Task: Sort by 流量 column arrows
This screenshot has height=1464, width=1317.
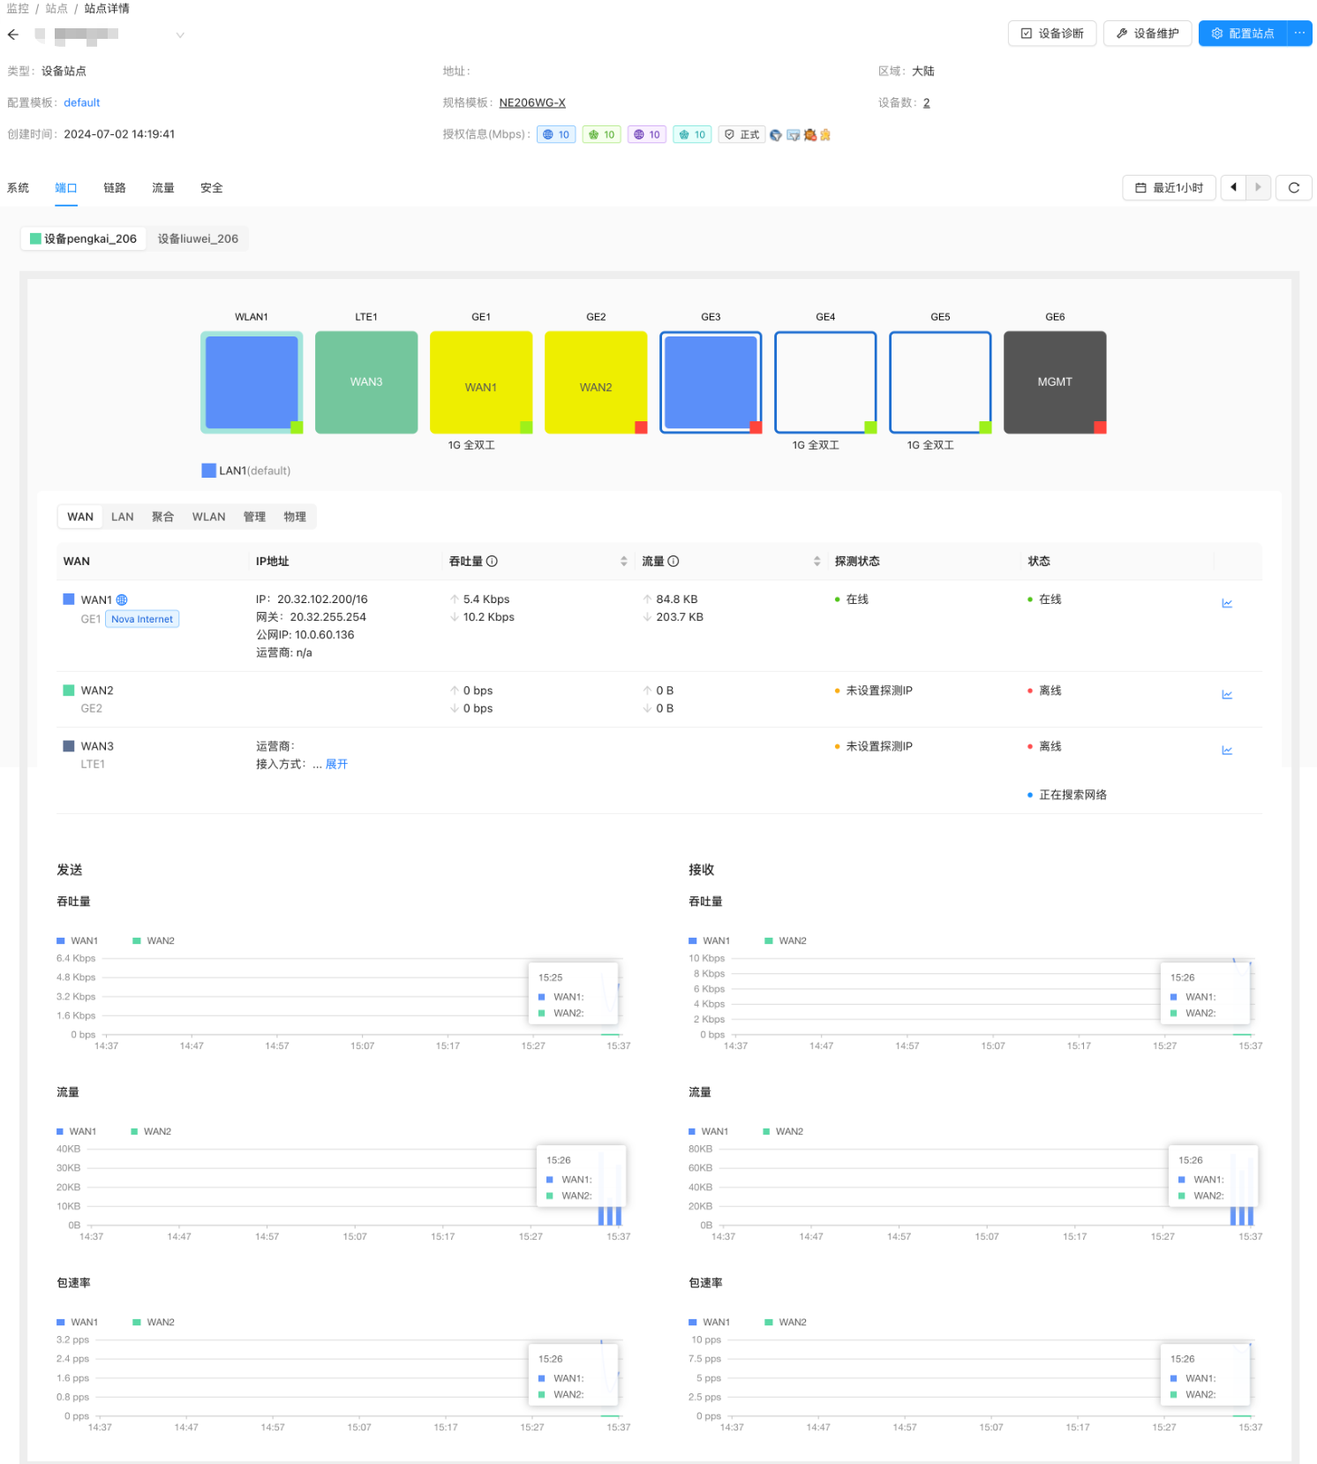Action: pyautogui.click(x=817, y=561)
